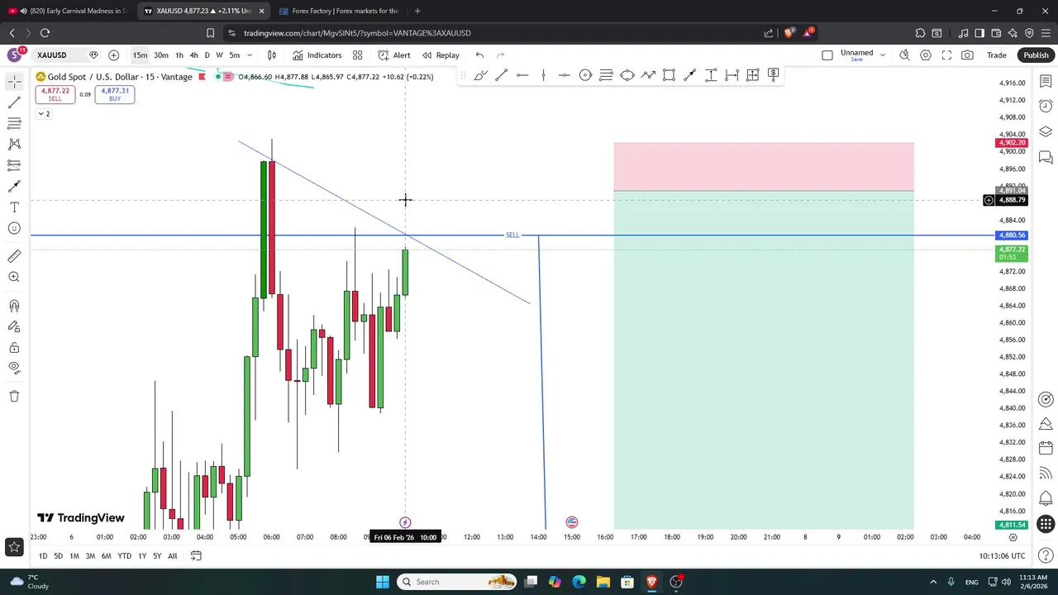Screen dimensions: 1058x595
Task: Set date range to YTD
Action: tap(124, 556)
